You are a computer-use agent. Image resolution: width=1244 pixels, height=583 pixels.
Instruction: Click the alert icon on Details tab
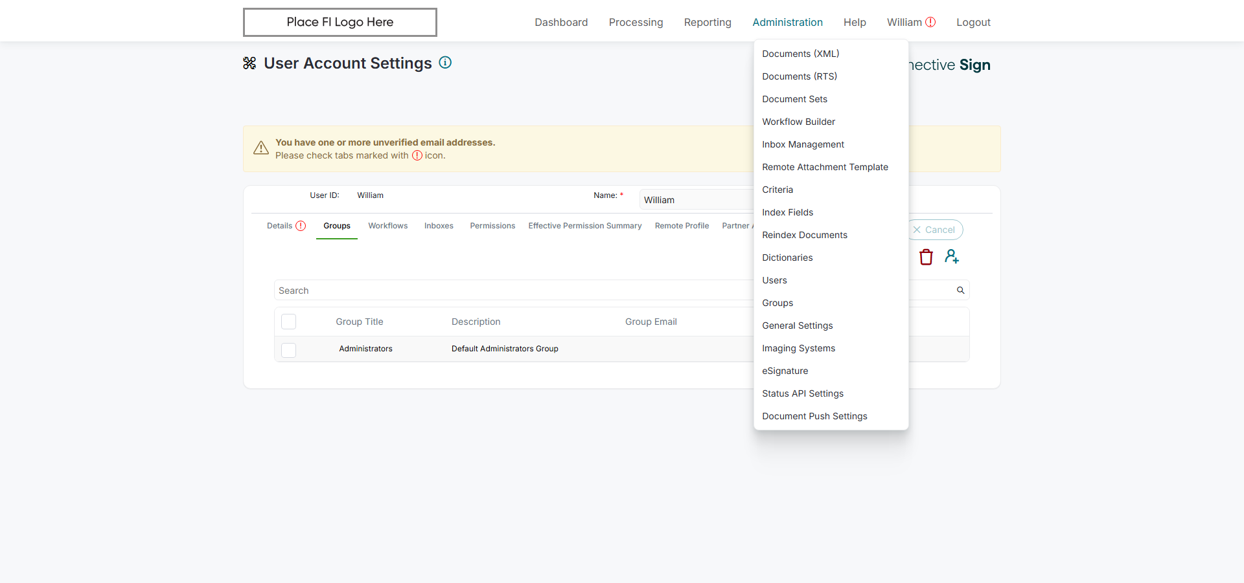[x=301, y=226]
